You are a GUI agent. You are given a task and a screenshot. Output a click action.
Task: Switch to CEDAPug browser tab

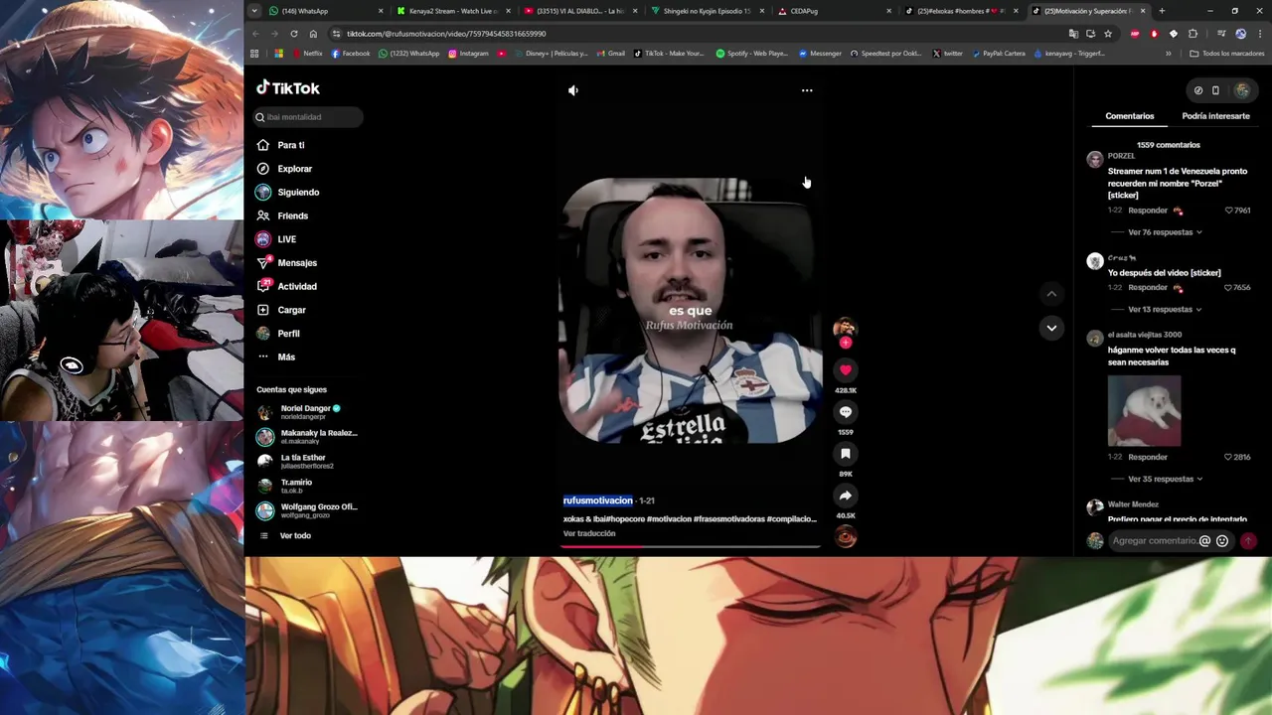pyautogui.click(x=835, y=11)
